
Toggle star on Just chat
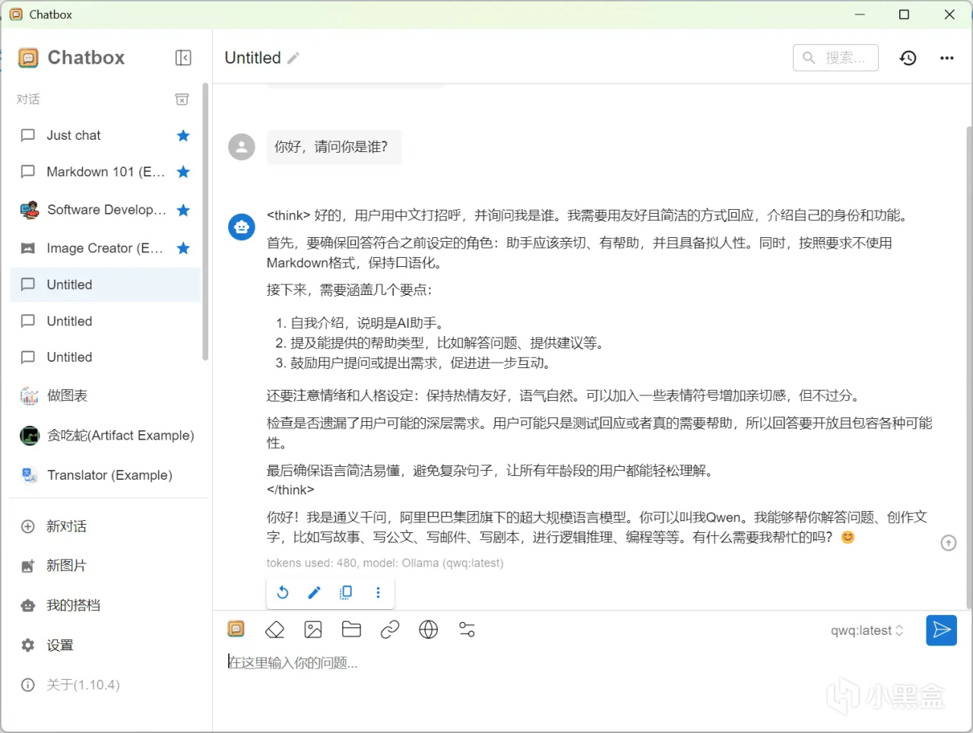tap(183, 135)
